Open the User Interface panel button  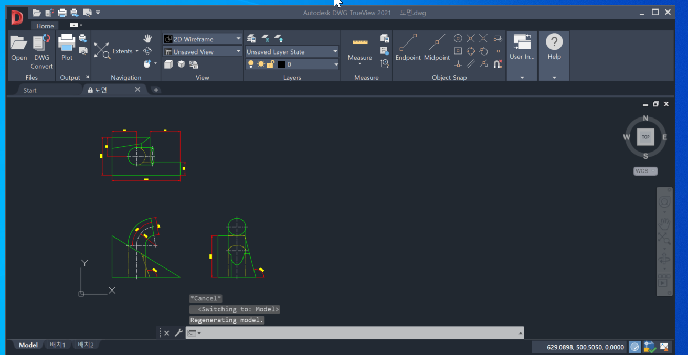522,48
